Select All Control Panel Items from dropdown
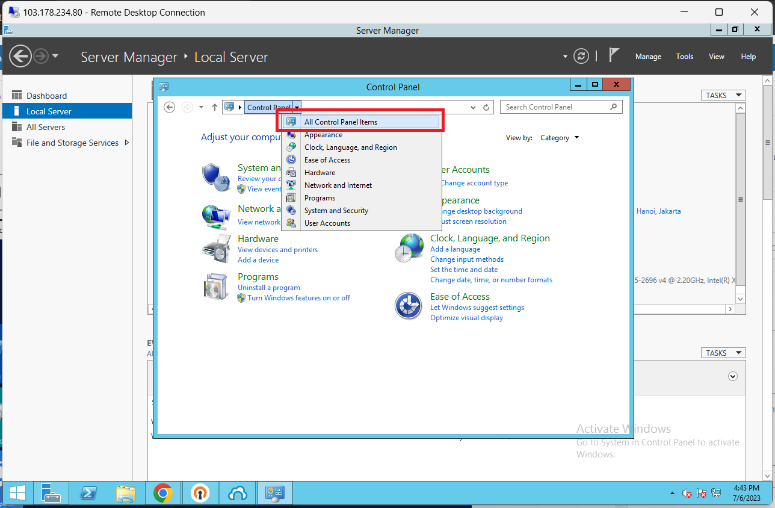Viewport: 775px width, 508px height. point(360,122)
